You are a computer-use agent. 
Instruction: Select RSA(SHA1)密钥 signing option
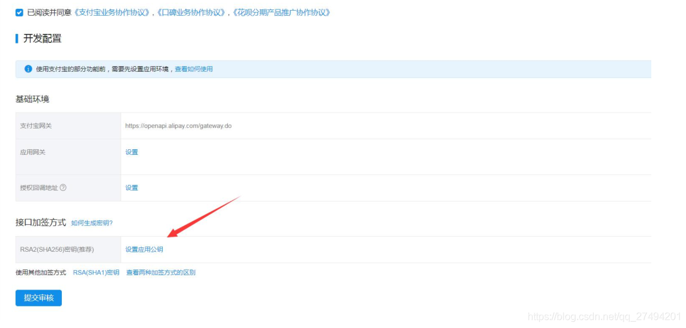click(96, 273)
